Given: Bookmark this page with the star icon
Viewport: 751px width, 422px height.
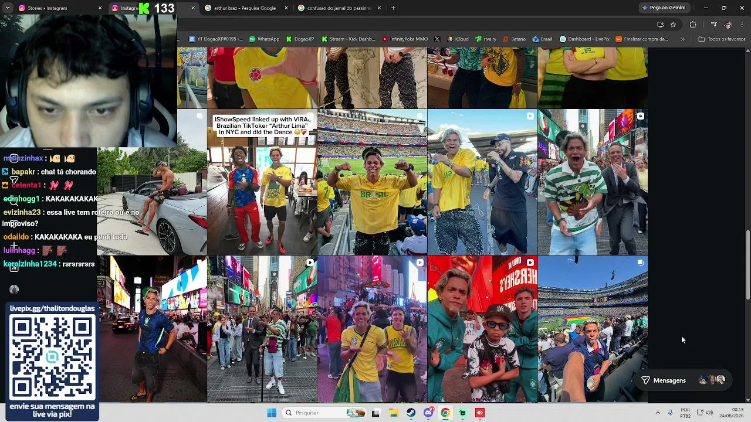Looking at the screenshot, I should click(x=673, y=25).
